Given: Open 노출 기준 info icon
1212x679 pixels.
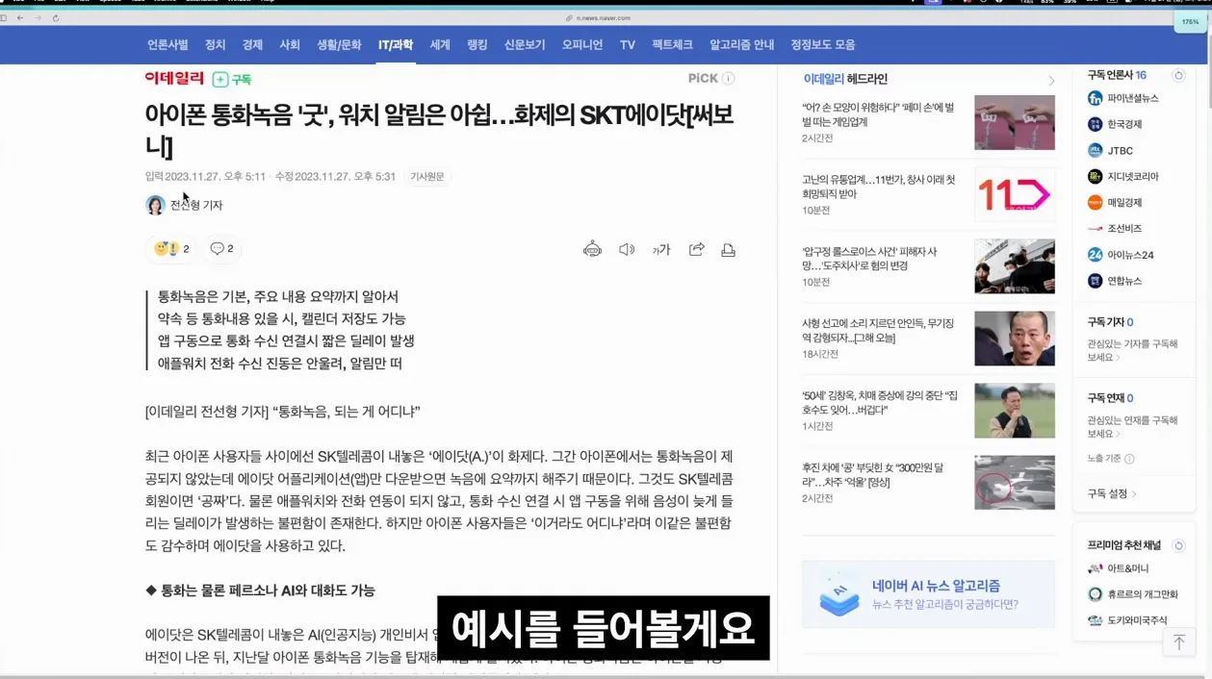Looking at the screenshot, I should coord(1129,459).
